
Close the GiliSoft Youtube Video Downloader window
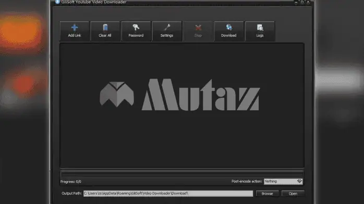308,2
